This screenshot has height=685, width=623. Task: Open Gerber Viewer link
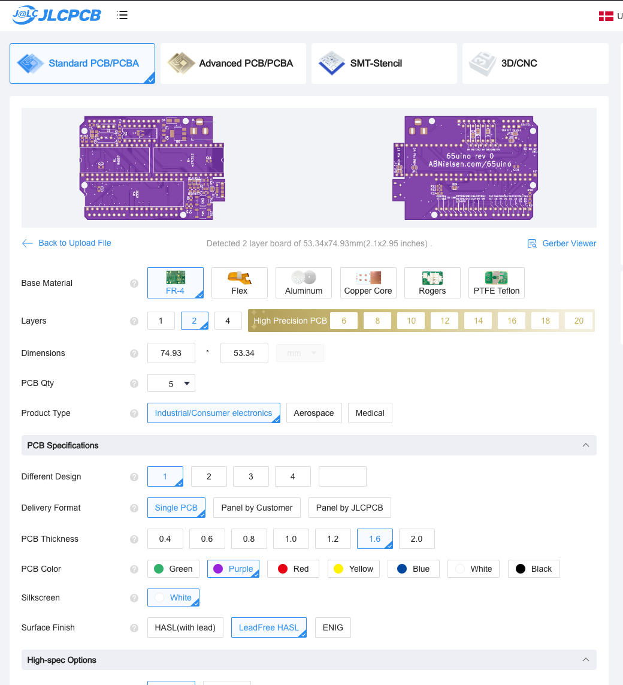(x=562, y=243)
